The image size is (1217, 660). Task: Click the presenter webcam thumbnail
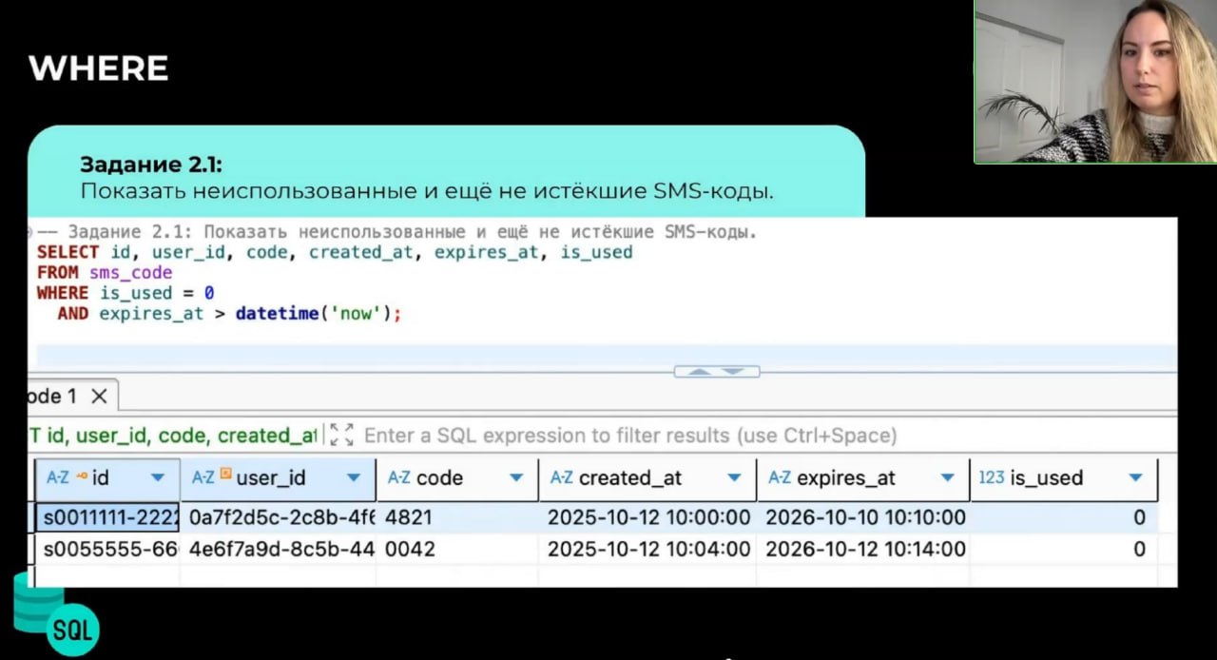(x=1095, y=82)
